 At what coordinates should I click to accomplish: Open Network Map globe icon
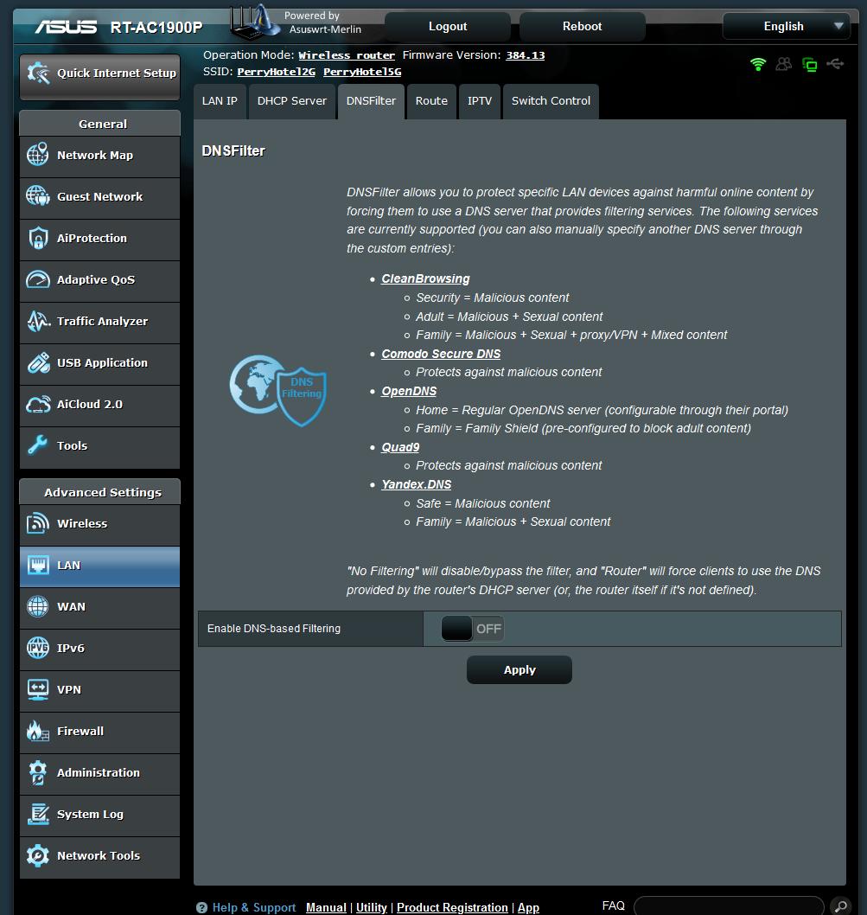38,155
